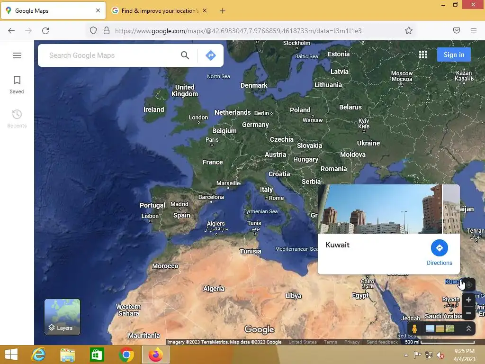Image resolution: width=485 pixels, height=364 pixels.
Task: Click the Madrid city label
Action: tap(180, 204)
